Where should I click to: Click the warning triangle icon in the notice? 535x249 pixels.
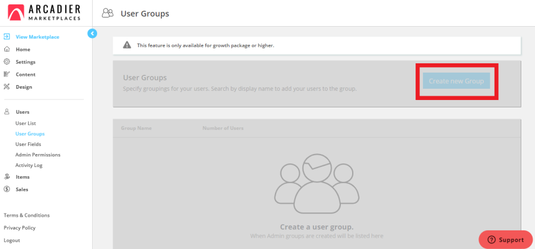tap(127, 45)
